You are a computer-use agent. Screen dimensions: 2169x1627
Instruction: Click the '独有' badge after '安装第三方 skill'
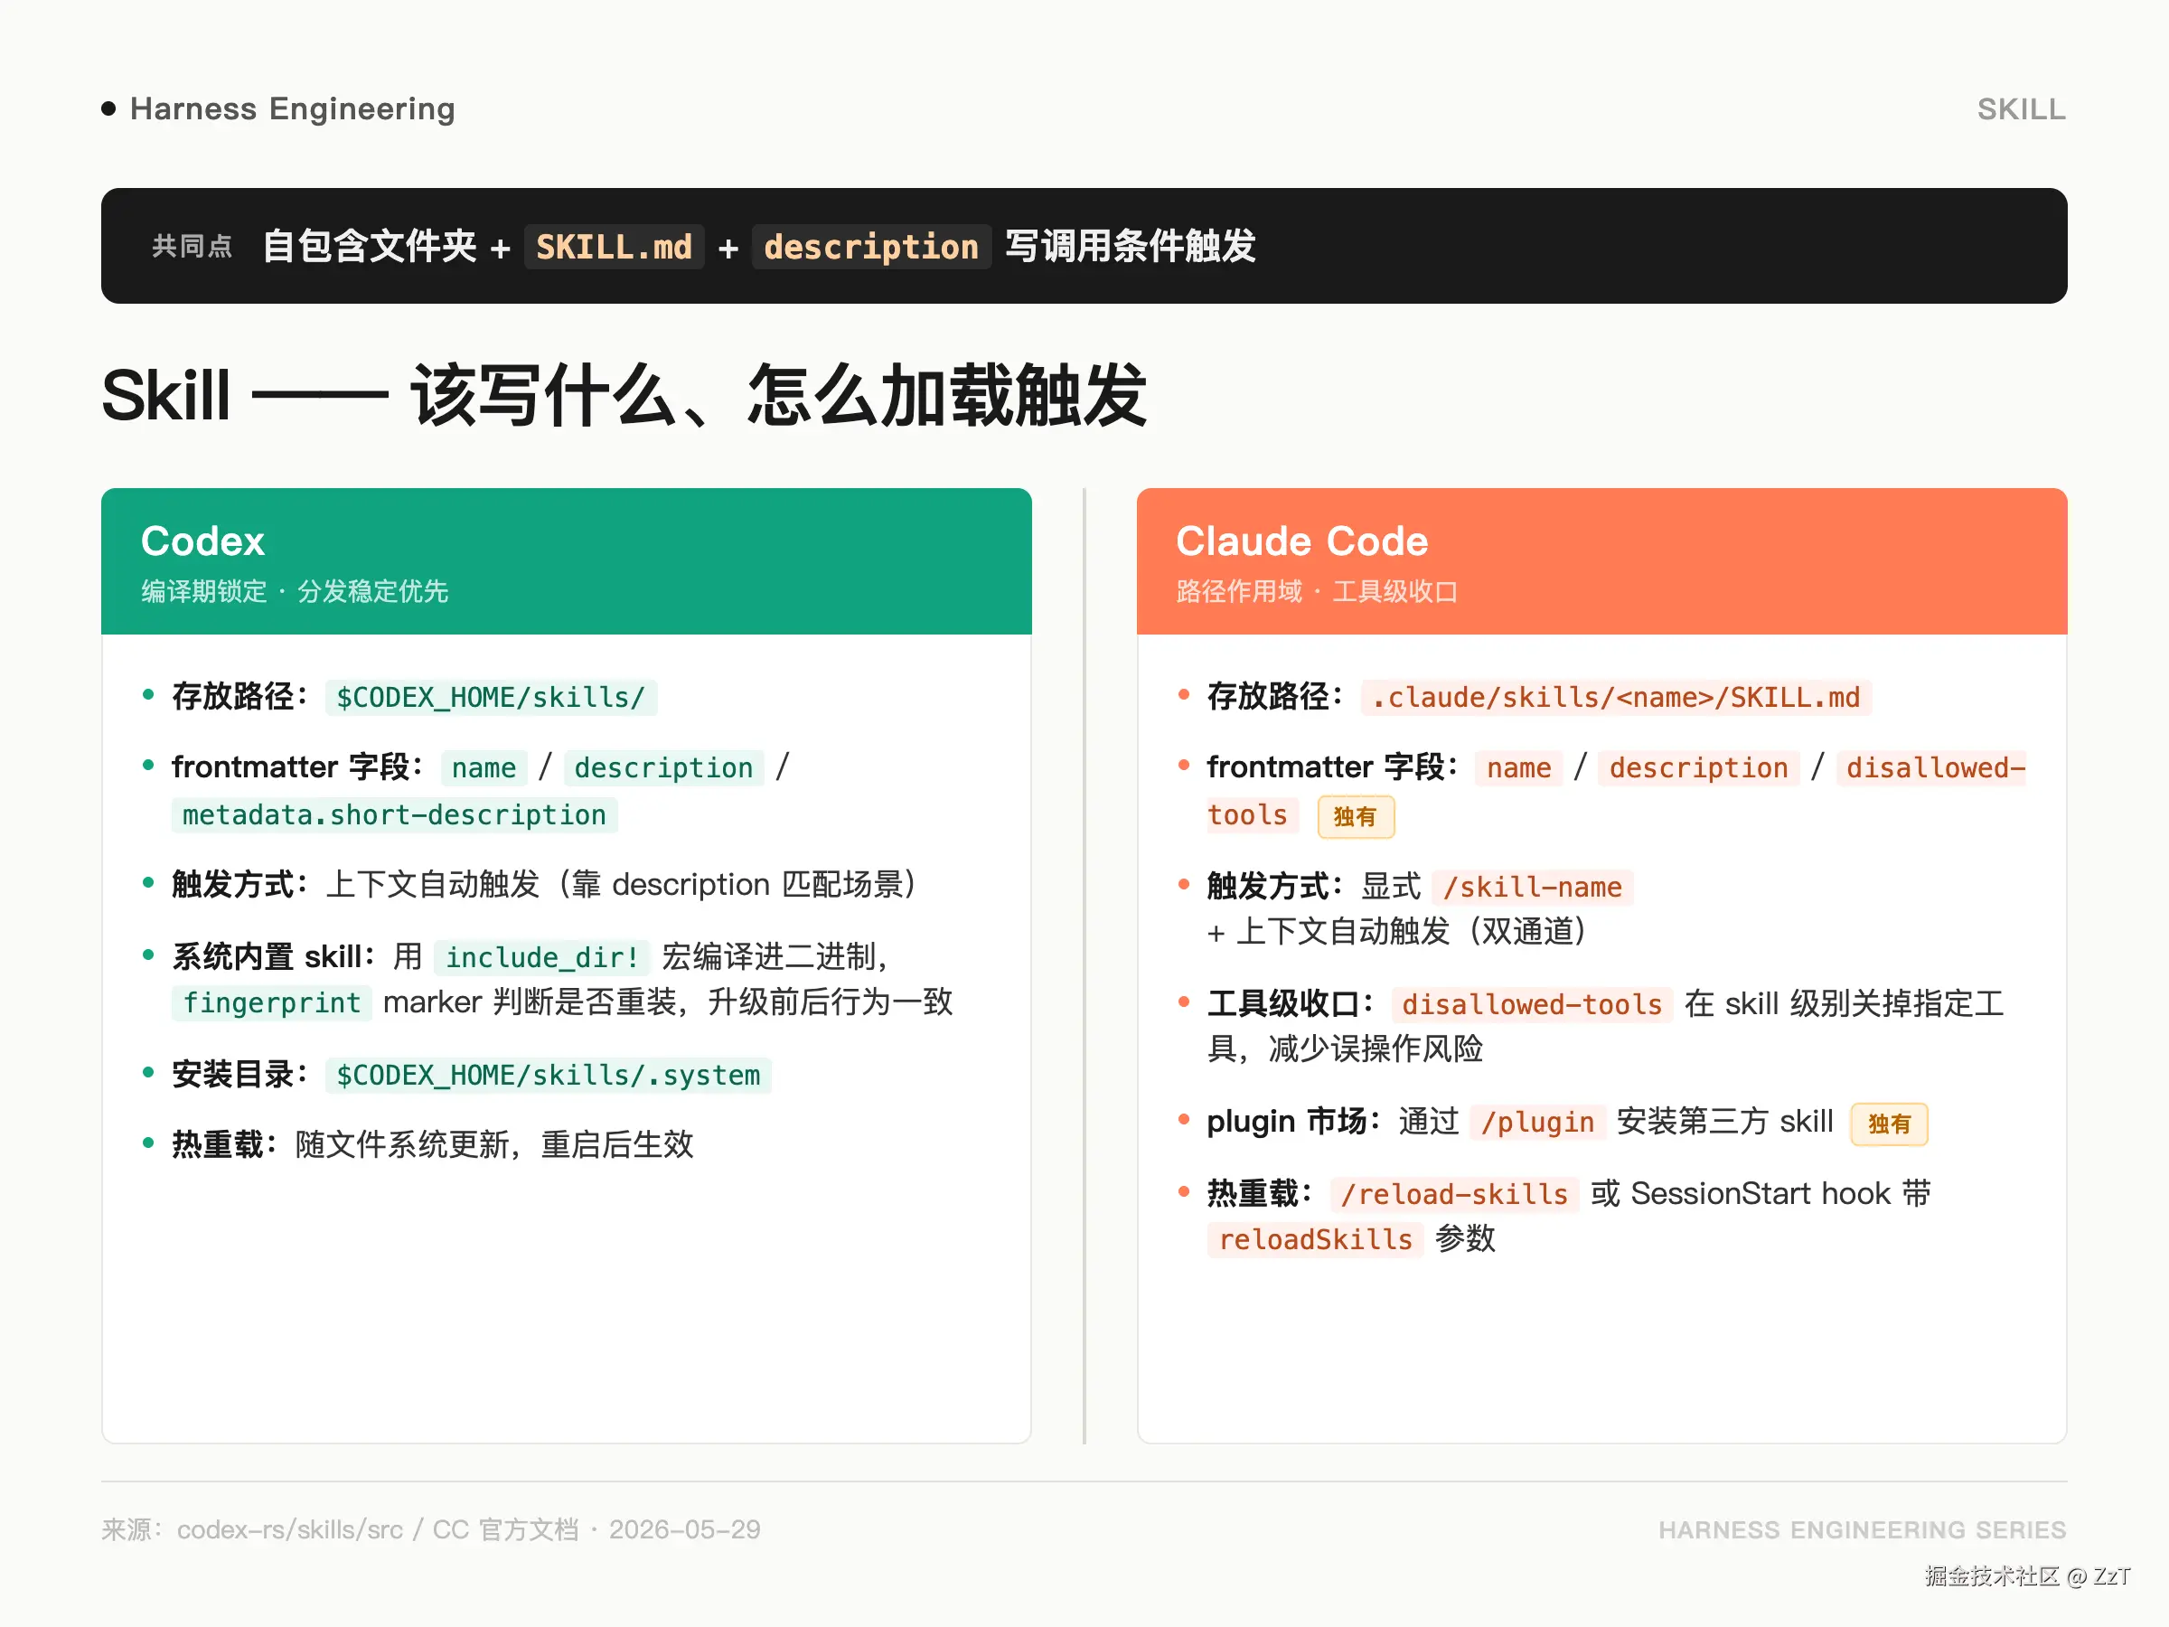pos(1889,1124)
